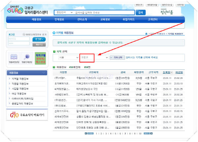Click the blue 로그인 button

point(39,39)
